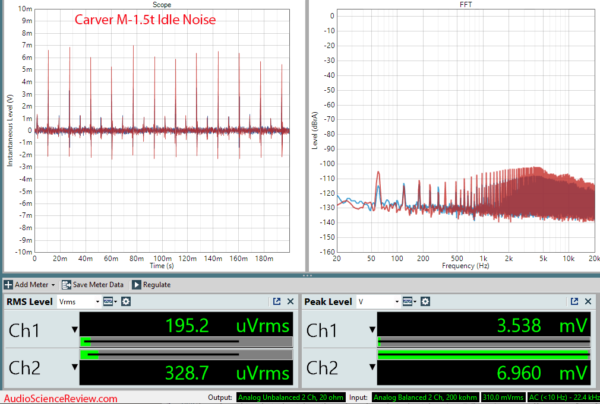
Task: Click the Peak Ch2 level bar graph
Action: coord(484,355)
